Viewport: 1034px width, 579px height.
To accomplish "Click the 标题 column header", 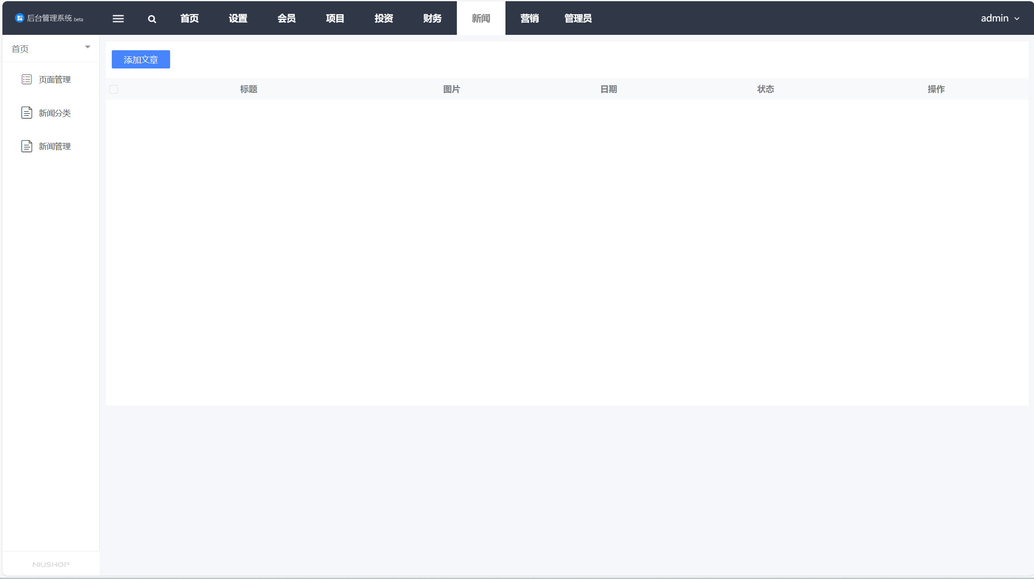I will pyautogui.click(x=249, y=89).
